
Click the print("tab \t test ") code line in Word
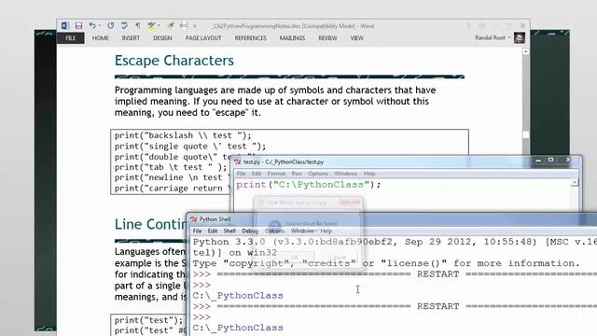171,167
